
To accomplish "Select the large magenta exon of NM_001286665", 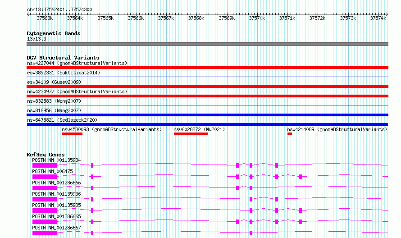I will pyautogui.click(x=45, y=222).
